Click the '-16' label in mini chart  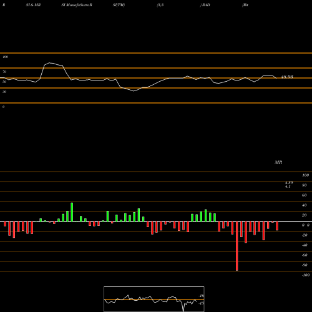coord(202,296)
